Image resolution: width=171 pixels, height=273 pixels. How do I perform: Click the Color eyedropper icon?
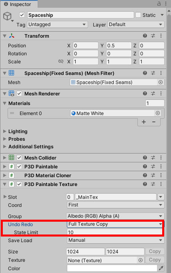click(161, 268)
